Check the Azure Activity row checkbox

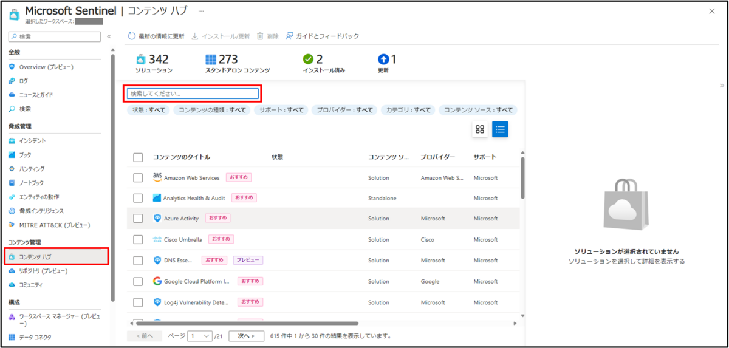[138, 219]
